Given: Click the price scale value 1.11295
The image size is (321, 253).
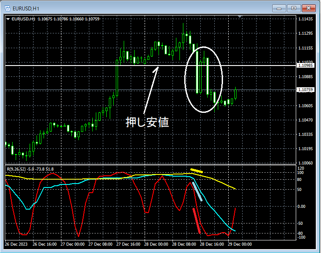Looking at the screenshot, I should (x=306, y=33).
